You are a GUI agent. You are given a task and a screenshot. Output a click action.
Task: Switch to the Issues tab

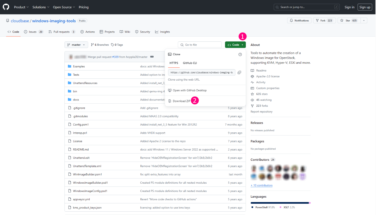click(x=33, y=32)
